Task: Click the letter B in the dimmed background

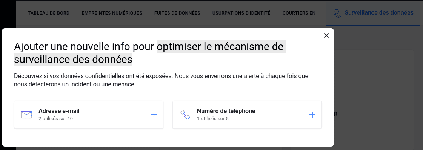Action: click(335, 115)
